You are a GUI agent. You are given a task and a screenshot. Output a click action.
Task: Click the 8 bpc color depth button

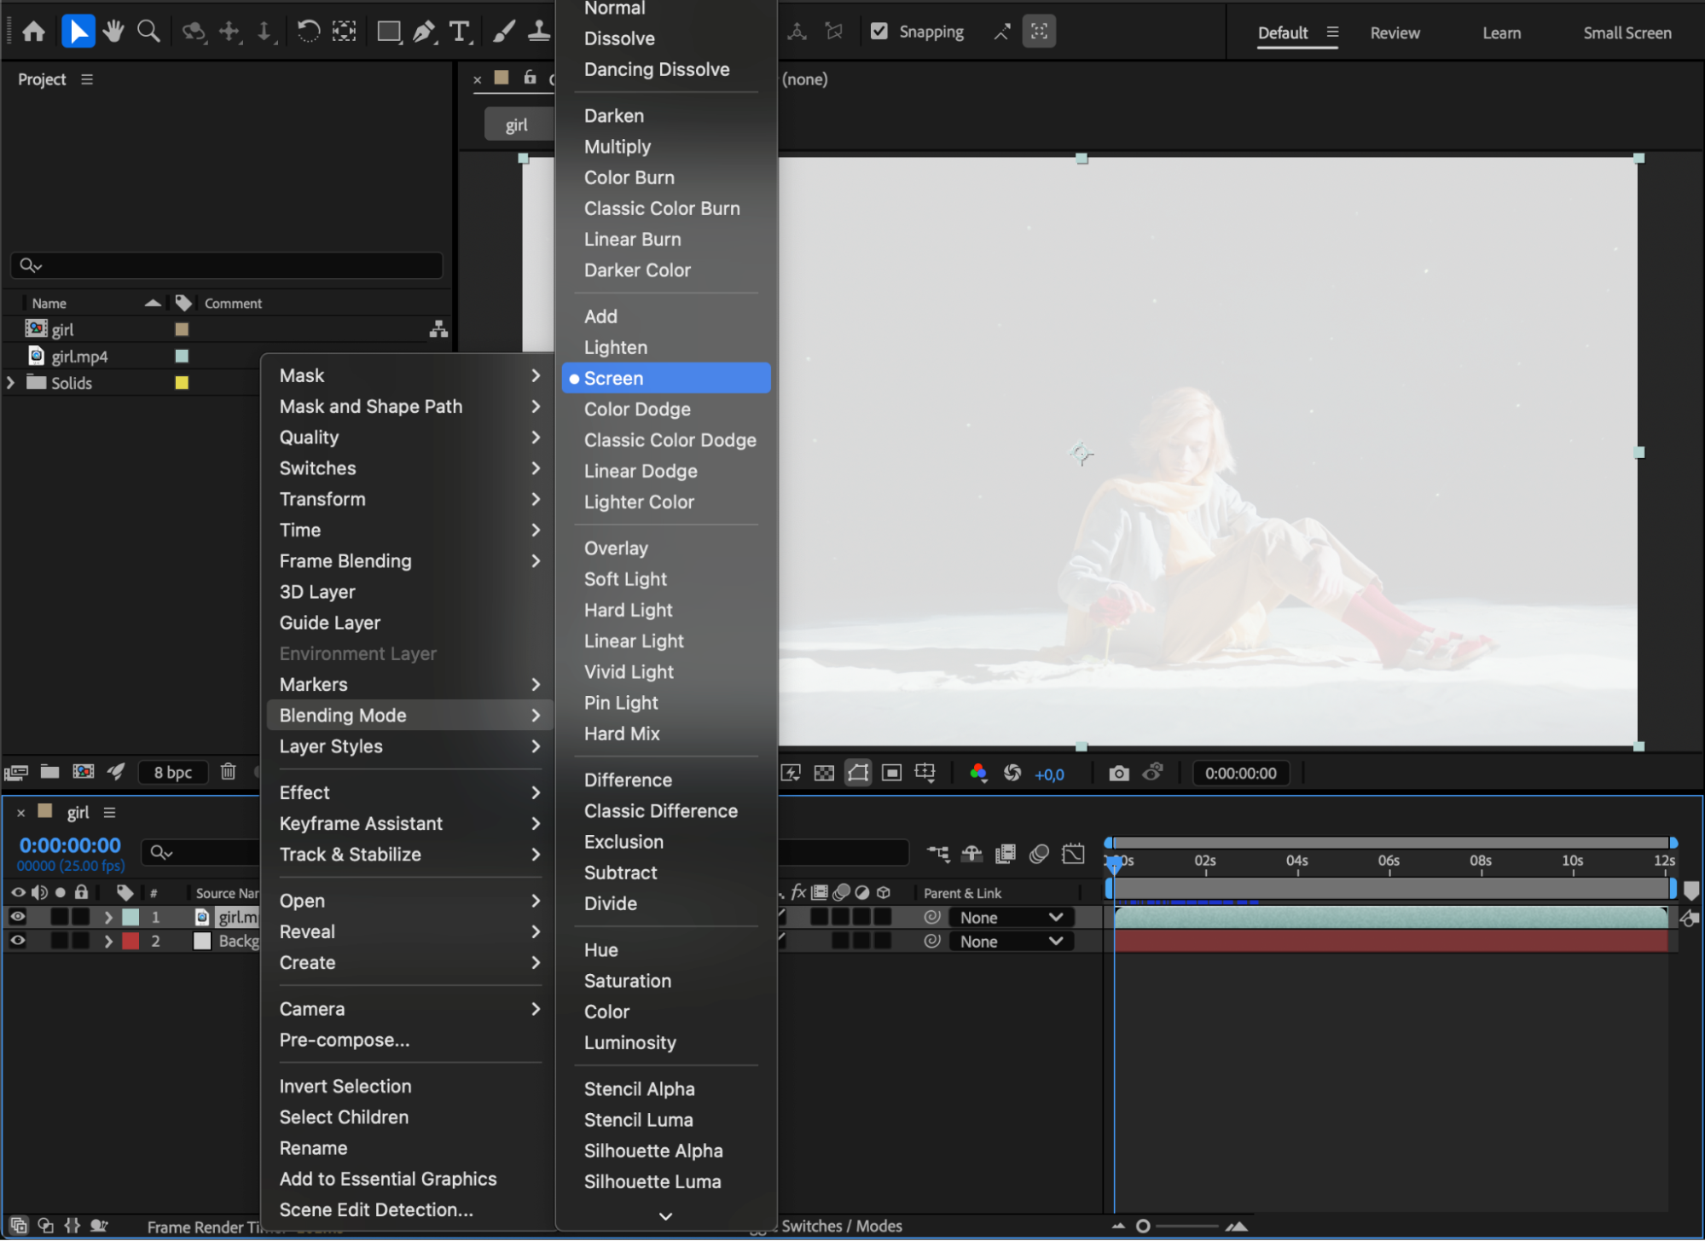point(173,772)
